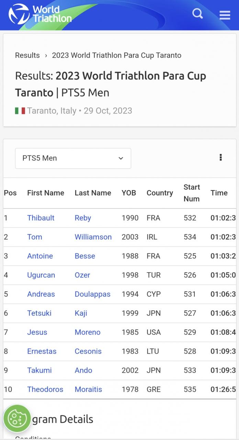
Task: Go to Results breadcrumb link
Action: [x=27, y=55]
